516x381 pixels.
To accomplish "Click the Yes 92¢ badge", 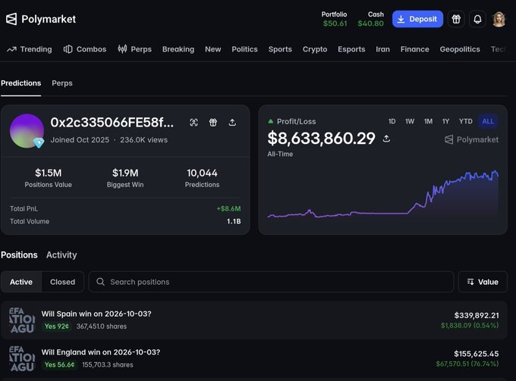I will coord(57,326).
